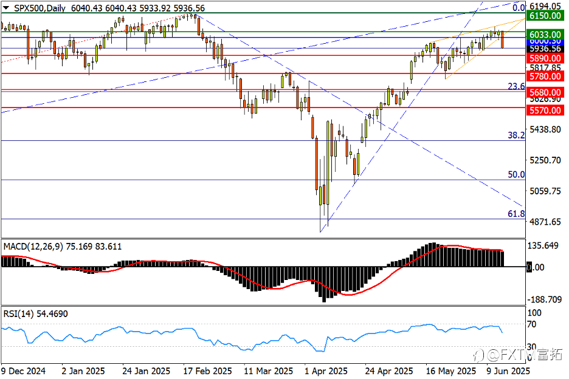Select the 135.649 MACD scale value
This screenshot has width=569, height=379.
coord(543,246)
